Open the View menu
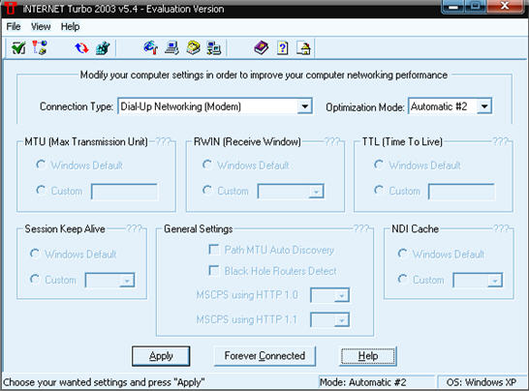The height and width of the screenshot is (391, 529). tap(41, 26)
